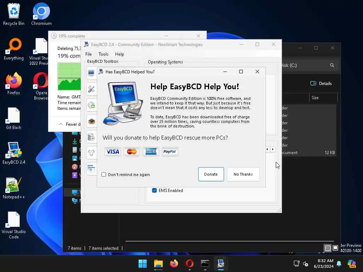This screenshot has height=272, width=363.
Task: Select Downloads folder in Explorer sidebar
Action: click(x=75, y=141)
